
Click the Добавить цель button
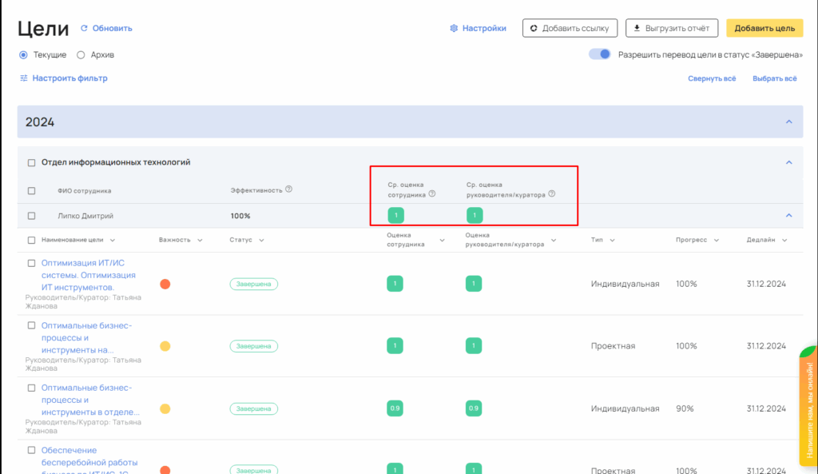pos(764,28)
